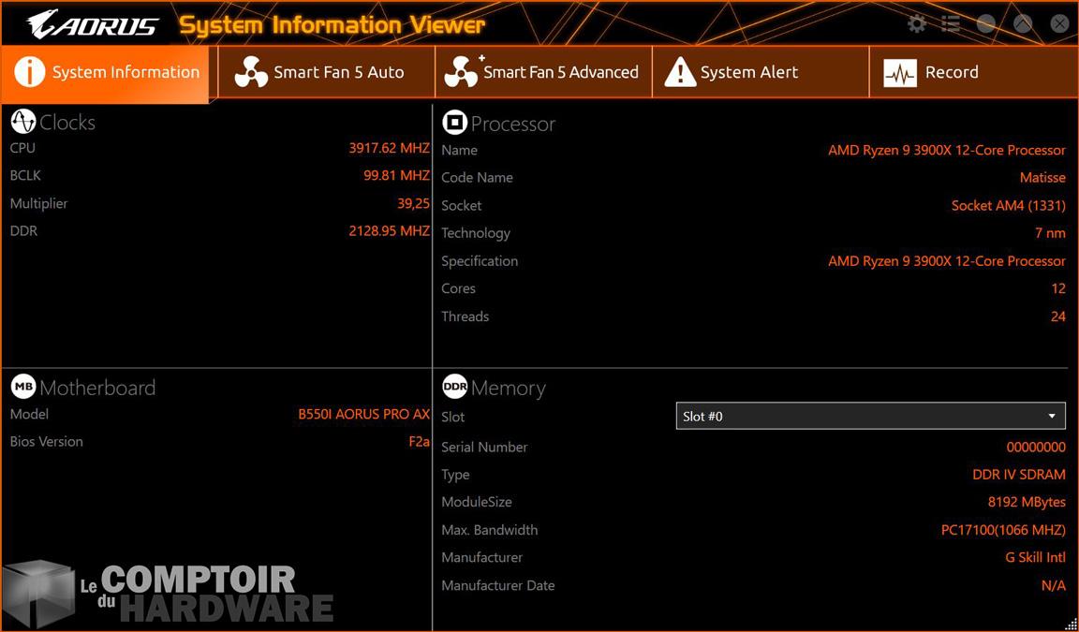The width and height of the screenshot is (1079, 632).
Task: Click the Technology value 7 nm
Action: click(1050, 233)
